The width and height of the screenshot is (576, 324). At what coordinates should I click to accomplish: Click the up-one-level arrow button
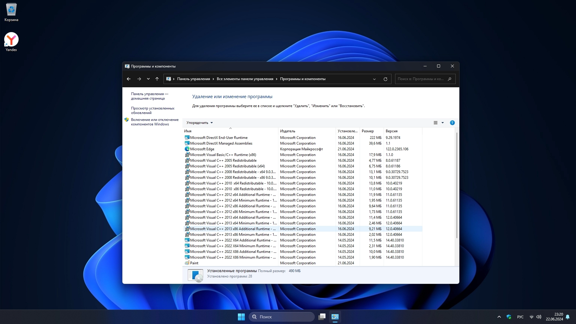click(157, 79)
